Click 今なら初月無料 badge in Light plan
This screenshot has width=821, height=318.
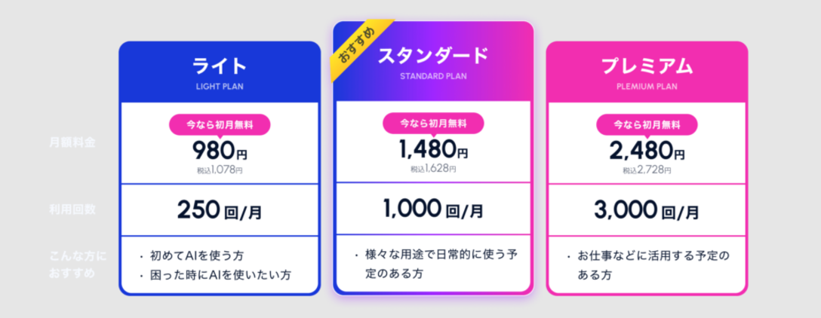point(220,126)
